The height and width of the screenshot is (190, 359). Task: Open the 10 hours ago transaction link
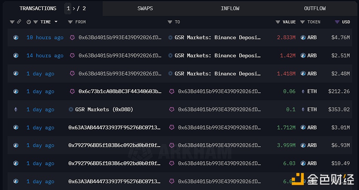tap(45, 37)
